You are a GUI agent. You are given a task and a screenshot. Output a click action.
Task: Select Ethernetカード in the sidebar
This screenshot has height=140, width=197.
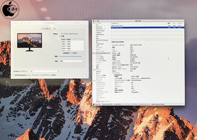coord(100,29)
